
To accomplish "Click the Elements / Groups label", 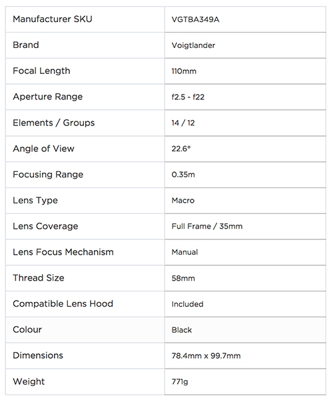I will (x=54, y=123).
